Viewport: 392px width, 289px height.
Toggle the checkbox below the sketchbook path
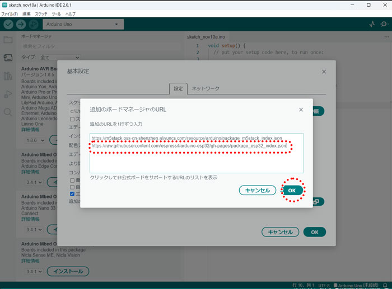tap(72, 119)
